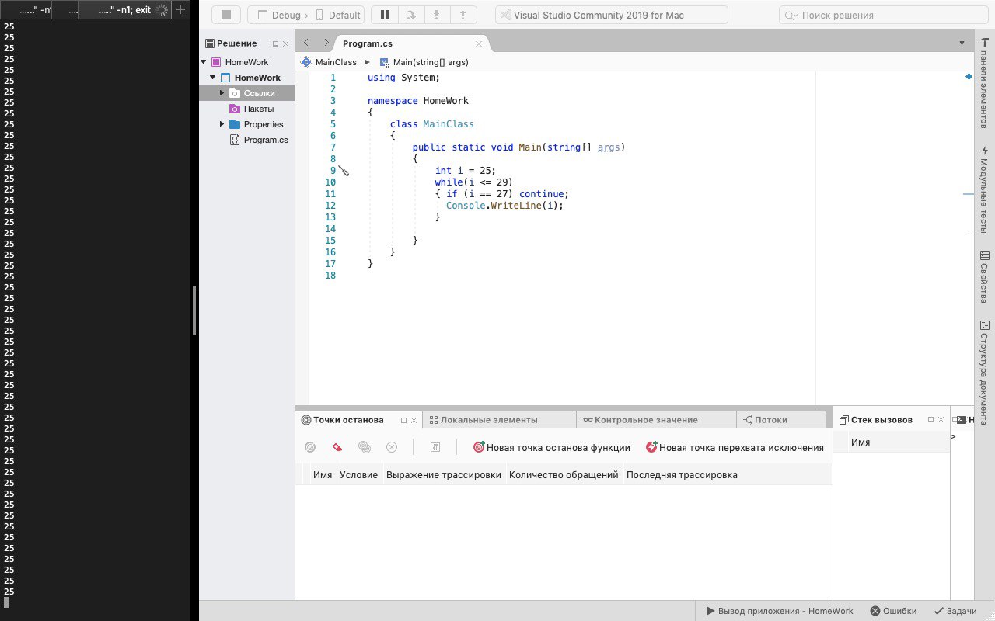Image resolution: width=995 pixels, height=621 pixels.
Task: Click the Step Into debug arrow
Action: [437, 15]
